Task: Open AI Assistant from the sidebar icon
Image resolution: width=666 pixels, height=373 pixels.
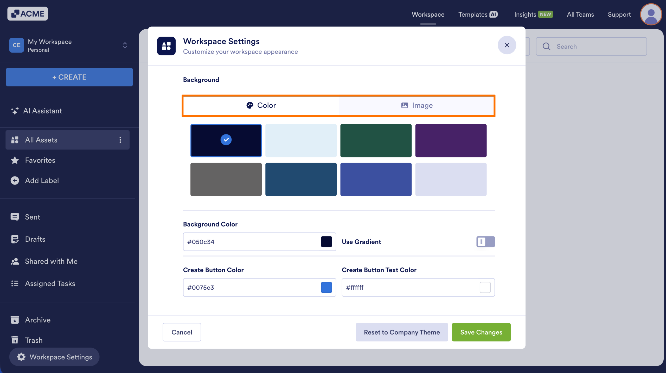Action: [x=15, y=111]
